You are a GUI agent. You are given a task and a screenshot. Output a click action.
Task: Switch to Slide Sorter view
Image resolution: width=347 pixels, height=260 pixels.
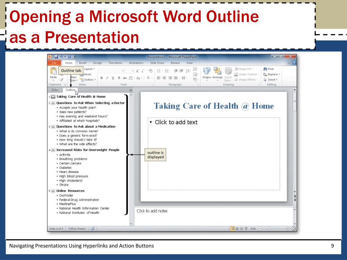tap(237, 229)
